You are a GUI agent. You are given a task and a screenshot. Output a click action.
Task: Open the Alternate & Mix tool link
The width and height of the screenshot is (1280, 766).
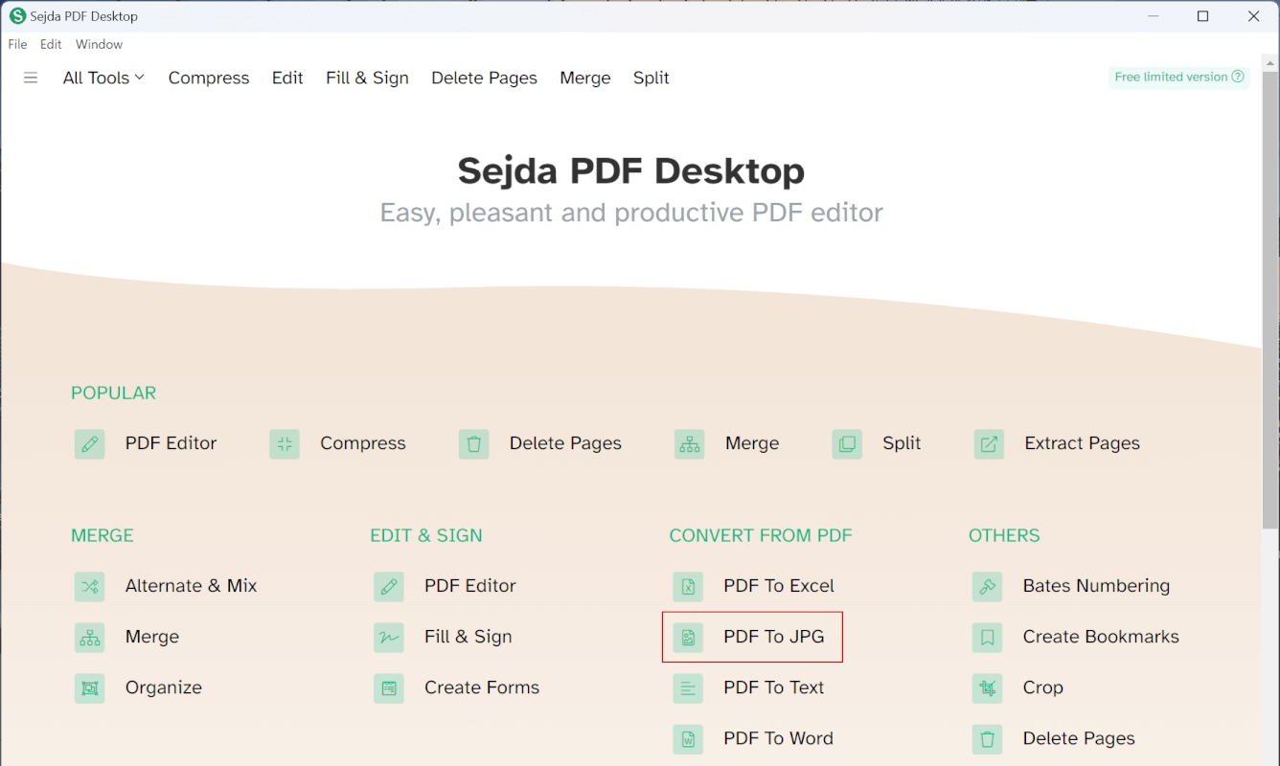pyautogui.click(x=192, y=586)
